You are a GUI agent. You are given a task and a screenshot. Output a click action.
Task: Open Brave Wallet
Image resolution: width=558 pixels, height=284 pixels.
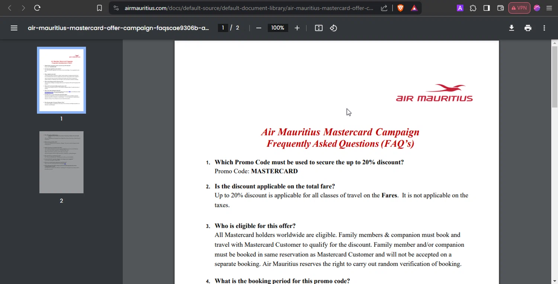[500, 8]
